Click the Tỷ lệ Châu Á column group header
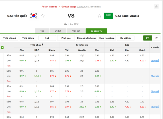The image size is (163, 119). coord(37,45)
